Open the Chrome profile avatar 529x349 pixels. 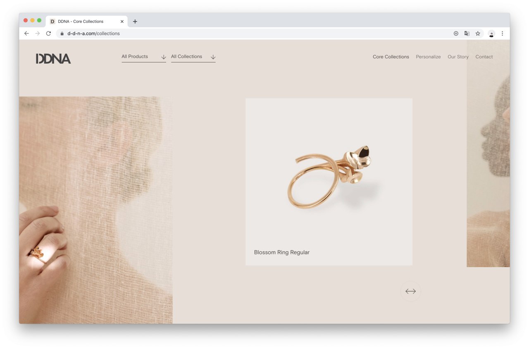click(x=491, y=34)
